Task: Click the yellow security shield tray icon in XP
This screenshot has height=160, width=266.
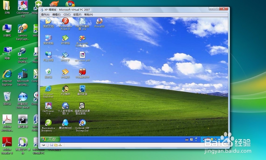Action: [x=212, y=139]
